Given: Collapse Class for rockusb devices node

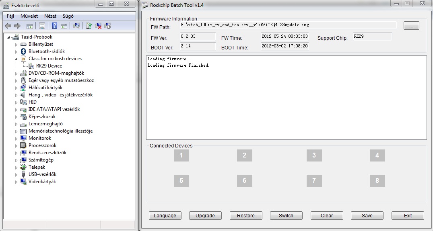Looking at the screenshot, I should click(x=16, y=59).
